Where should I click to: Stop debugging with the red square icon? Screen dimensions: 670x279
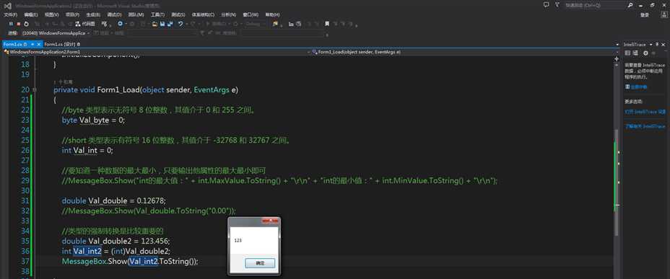point(18,24)
